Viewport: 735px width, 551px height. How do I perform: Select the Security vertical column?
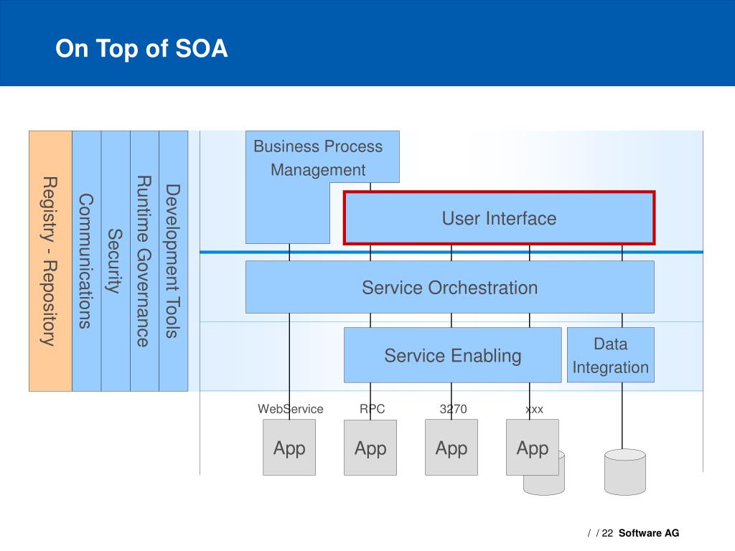pos(116,261)
